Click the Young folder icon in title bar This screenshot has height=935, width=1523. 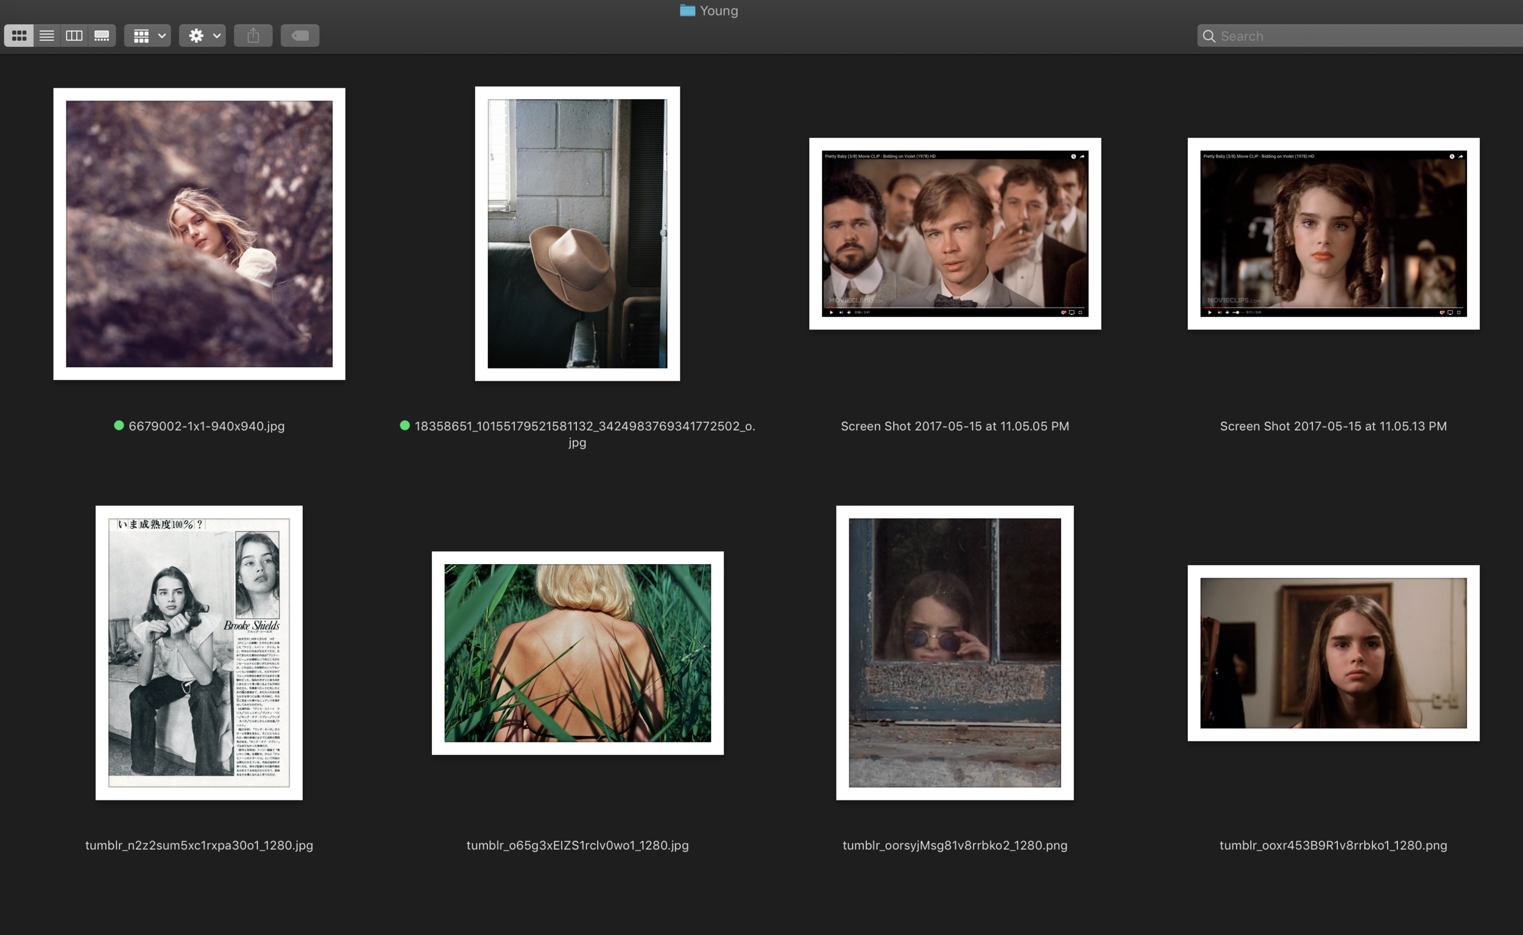point(688,10)
